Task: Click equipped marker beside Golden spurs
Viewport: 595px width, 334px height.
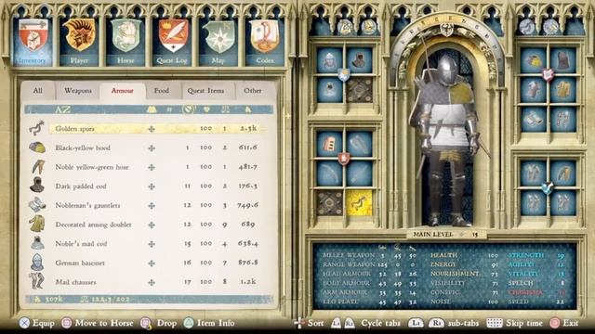Action: pyautogui.click(x=152, y=129)
